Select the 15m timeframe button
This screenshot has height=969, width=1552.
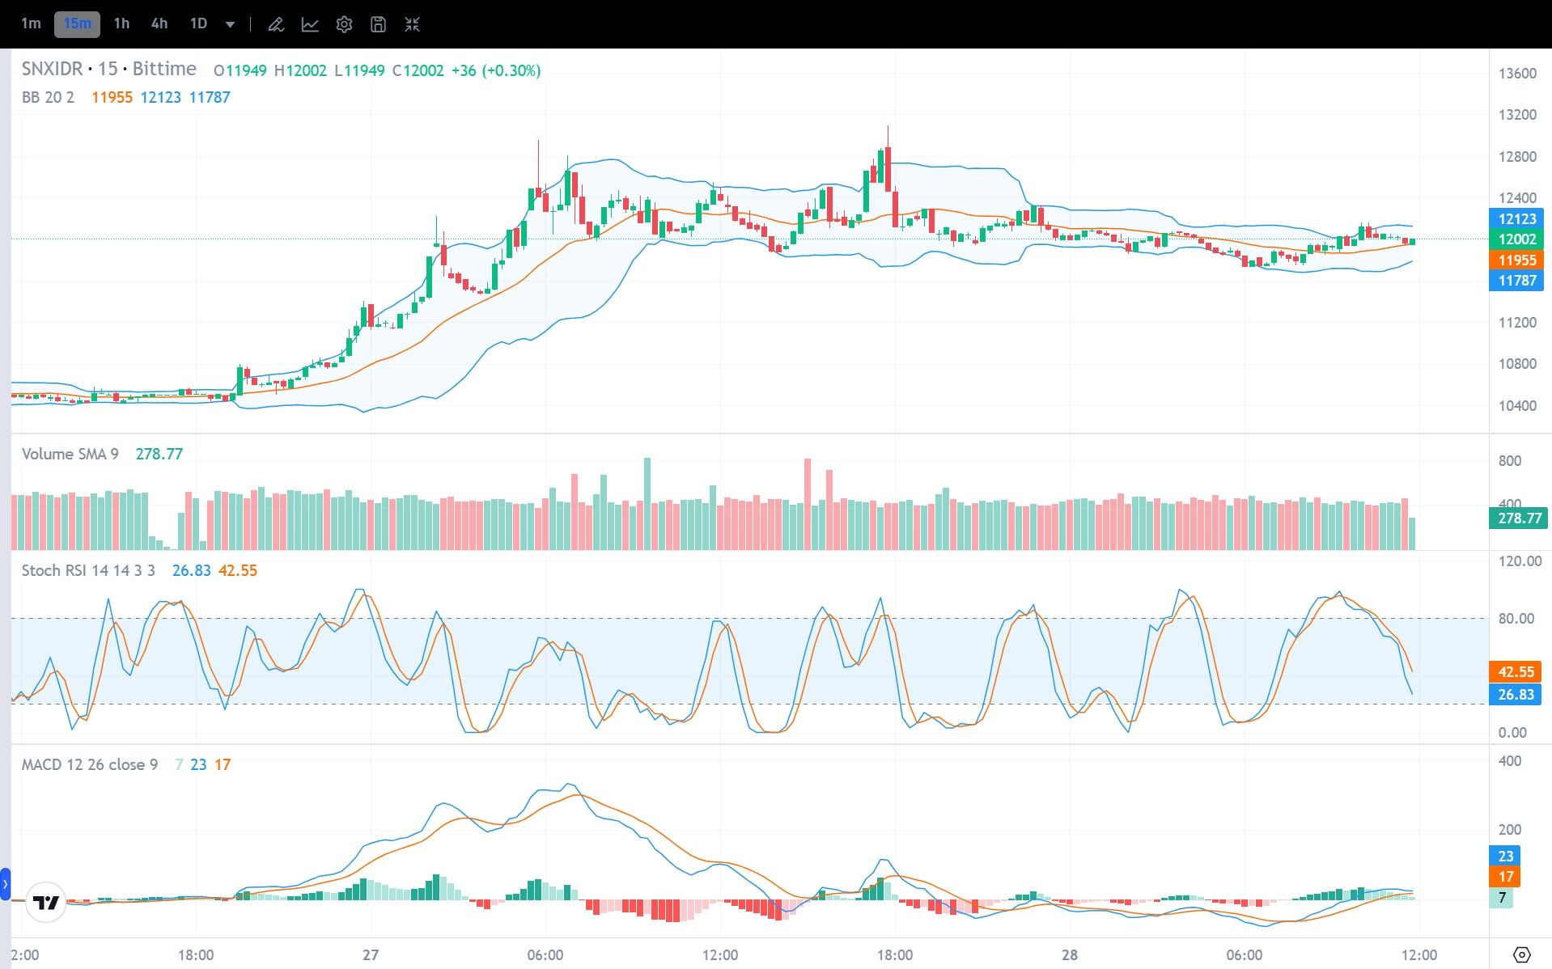(x=76, y=23)
